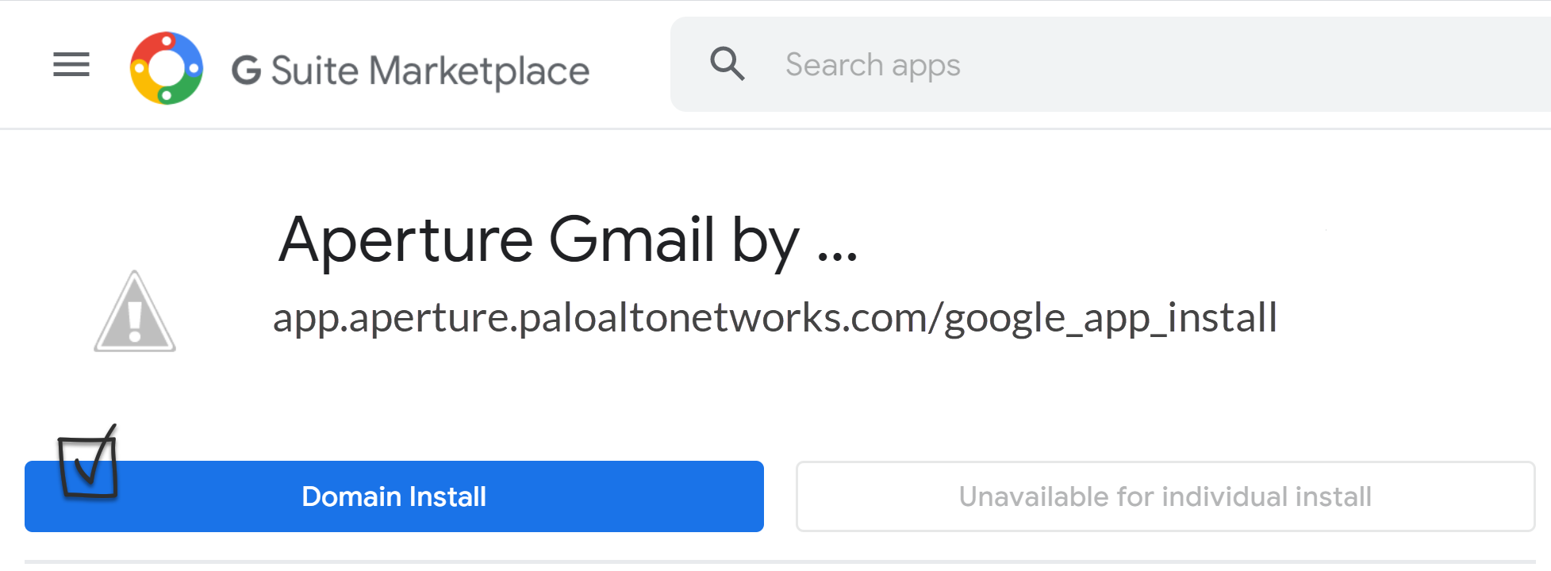Open the hamburger main menu
The width and height of the screenshot is (1551, 571).
pos(71,64)
